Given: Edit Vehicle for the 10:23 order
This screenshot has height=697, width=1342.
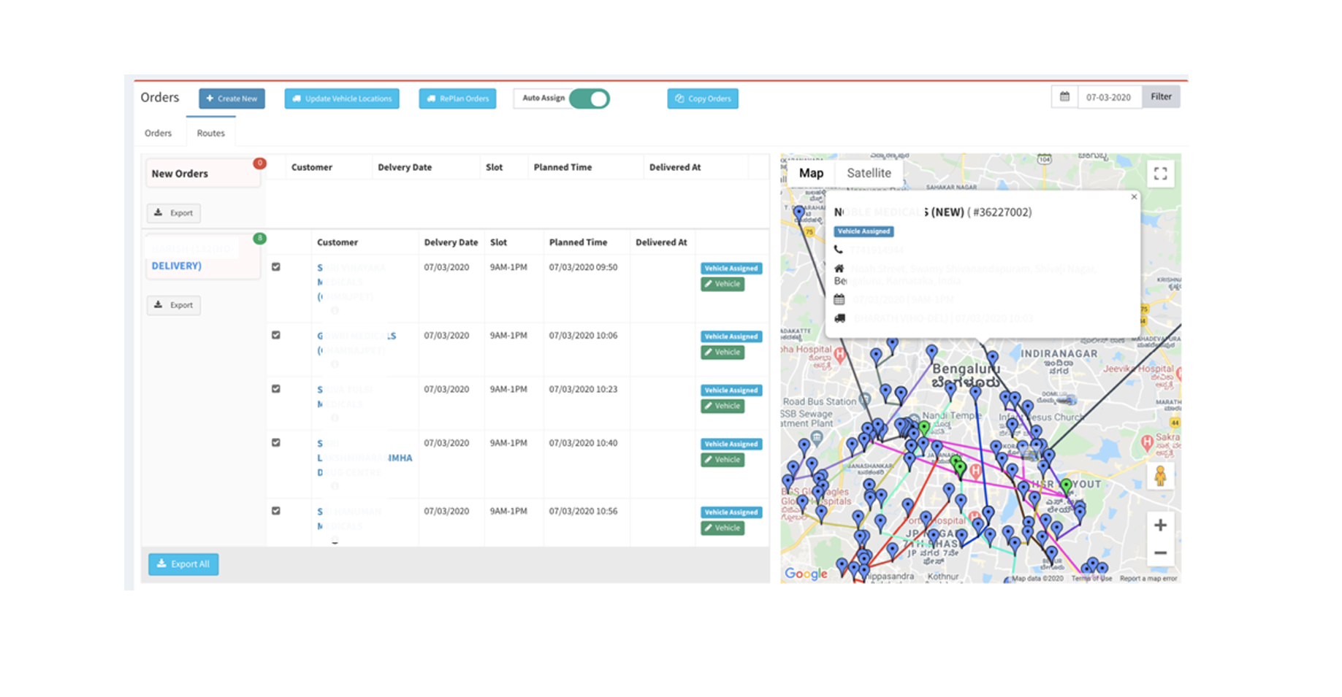Looking at the screenshot, I should [x=723, y=407].
